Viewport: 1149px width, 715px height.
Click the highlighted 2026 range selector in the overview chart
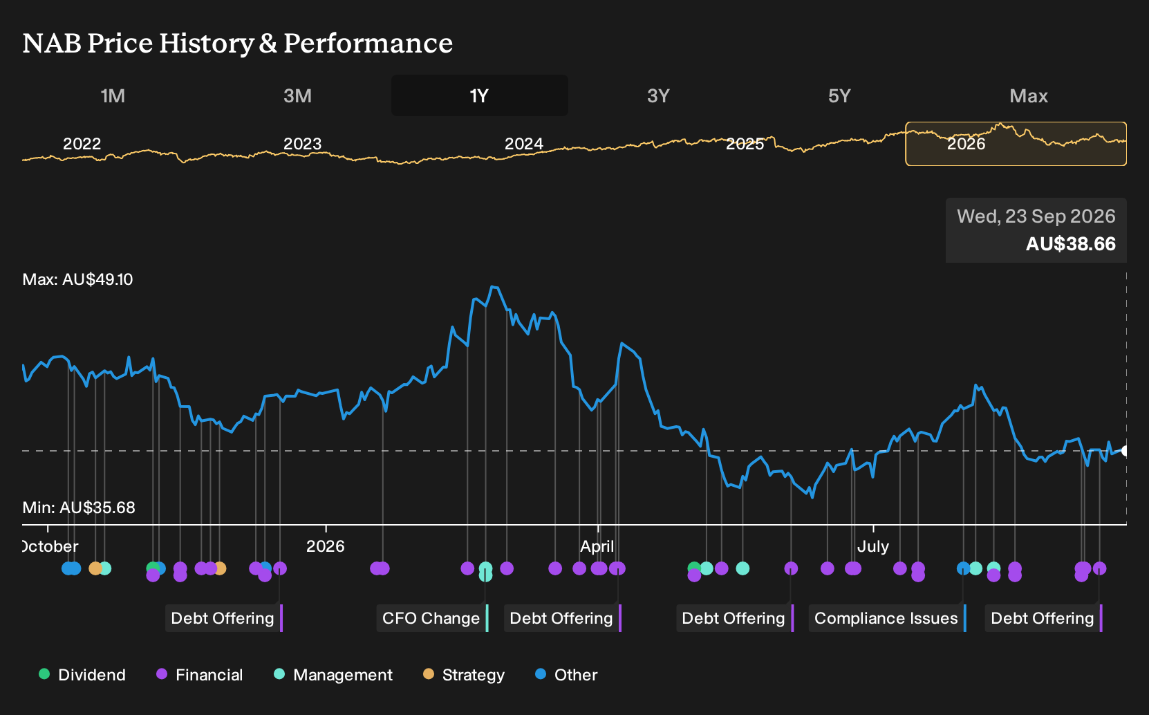point(1016,144)
